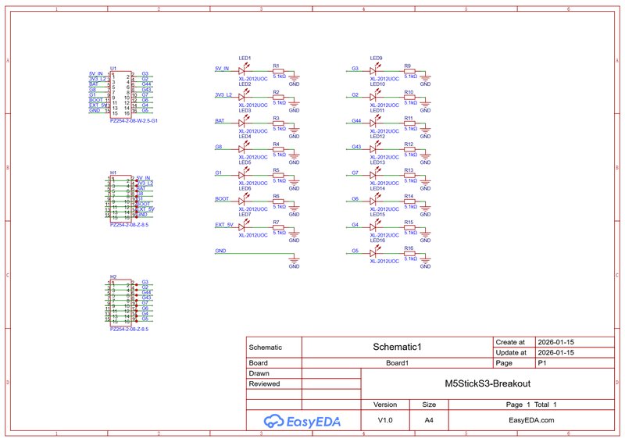Click the PZ254-2-08-Z-8.5 part label under H1
This screenshot has width=625, height=442.
(129, 225)
